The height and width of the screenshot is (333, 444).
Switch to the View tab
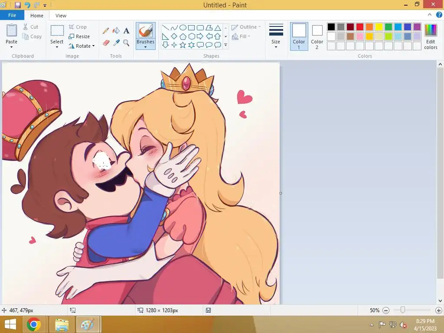click(61, 16)
